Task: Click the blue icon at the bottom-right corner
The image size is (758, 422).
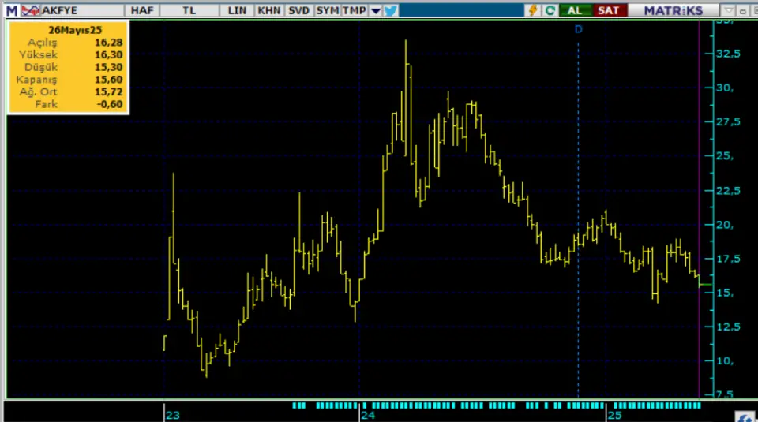Action: point(745,416)
